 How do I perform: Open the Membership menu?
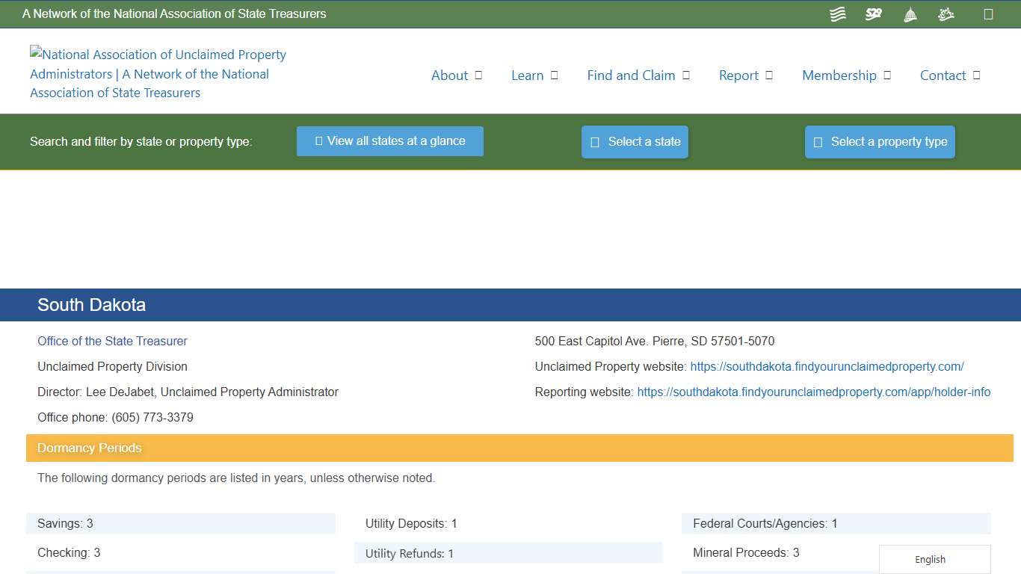coord(846,75)
